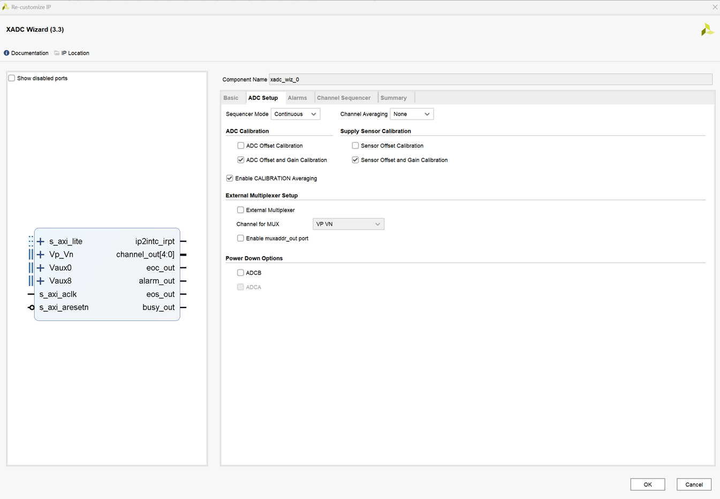This screenshot has height=499, width=720.
Task: Select the channel_out[4:0] output port
Action: tap(146, 255)
